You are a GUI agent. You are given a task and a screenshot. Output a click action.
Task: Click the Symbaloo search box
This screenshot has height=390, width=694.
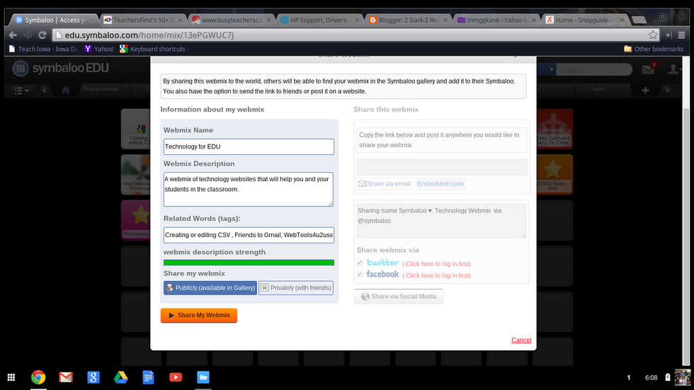coord(593,70)
